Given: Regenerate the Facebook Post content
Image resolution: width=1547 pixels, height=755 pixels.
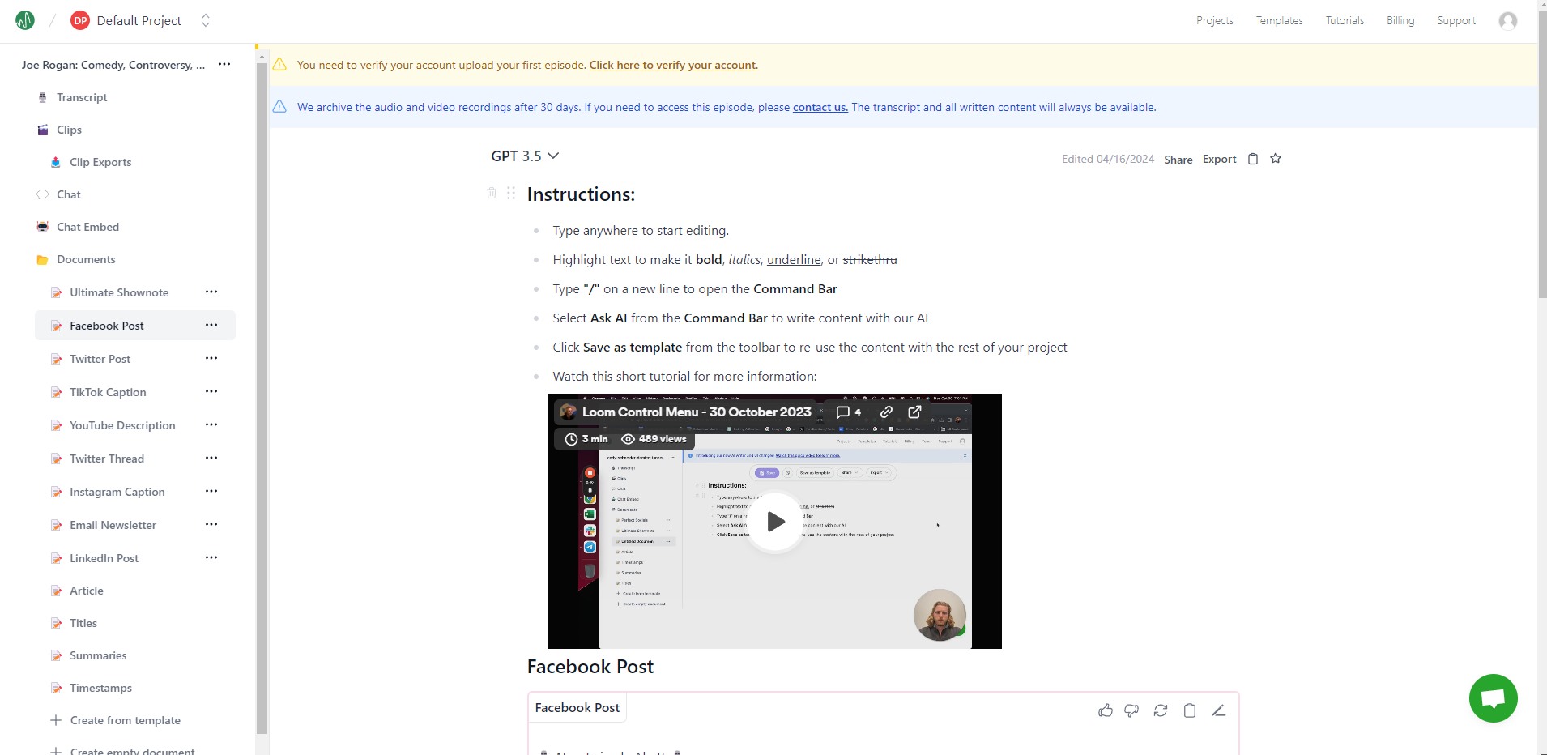Looking at the screenshot, I should click(x=1161, y=710).
